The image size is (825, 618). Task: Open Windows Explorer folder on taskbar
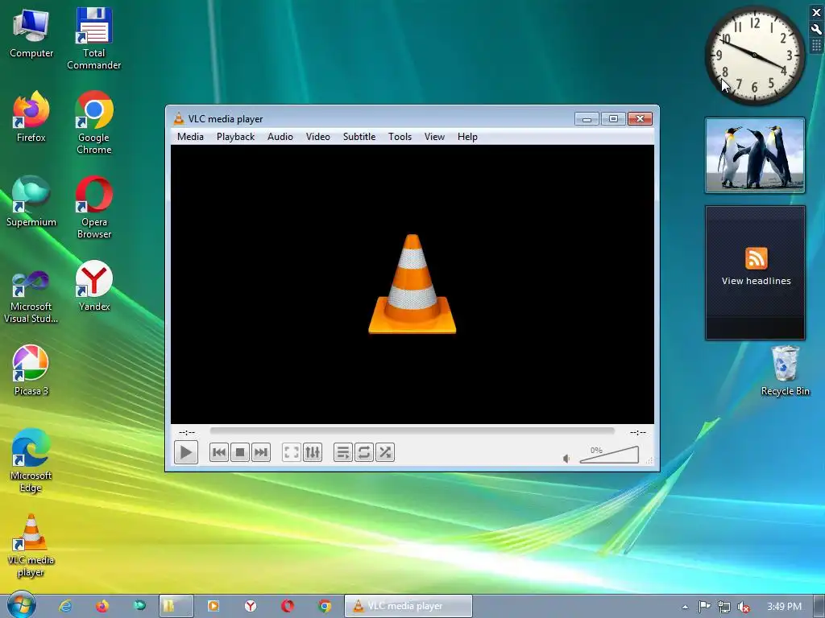pos(176,606)
